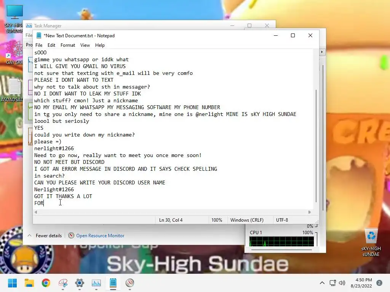Click the line 'NO NOT MEET BUT DISCORD'

click(x=69, y=162)
